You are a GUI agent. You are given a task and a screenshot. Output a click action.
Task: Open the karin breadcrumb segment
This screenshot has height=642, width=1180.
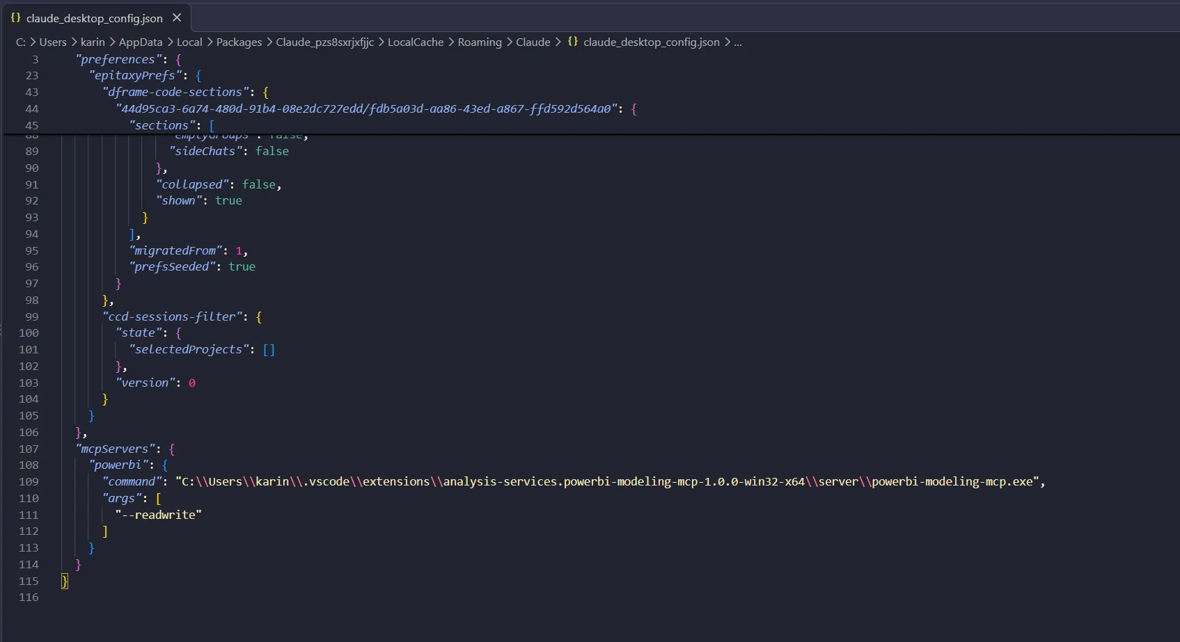pyautogui.click(x=93, y=42)
